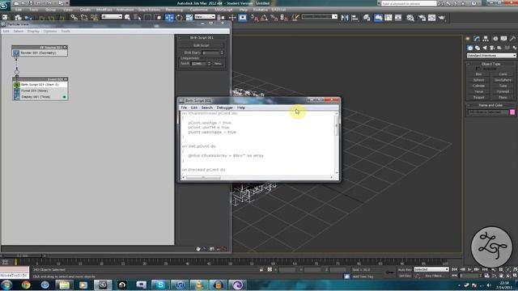Click horizontal scrollbar in script editor
518x291 pixels.
203,178
